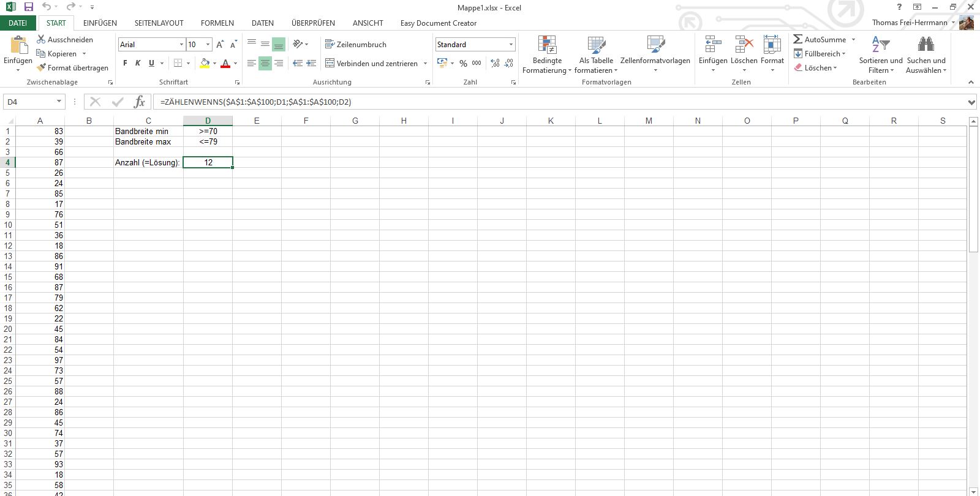Toggle Zeilenumbruch text wrapping
The width and height of the screenshot is (980, 496).
click(x=356, y=44)
